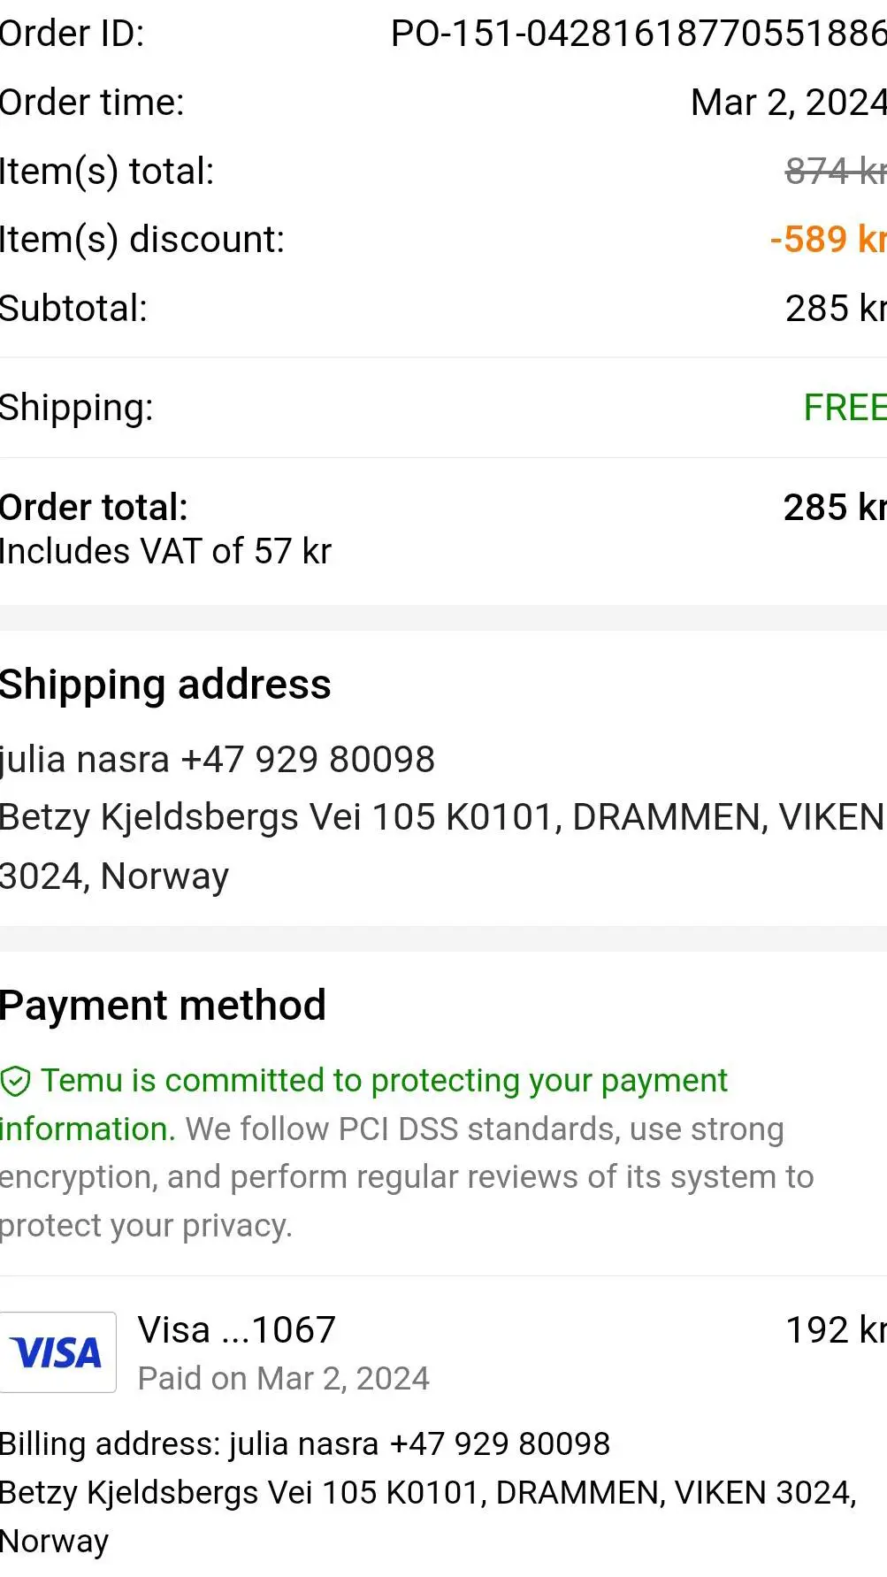Click the Visa card logo

point(58,1352)
